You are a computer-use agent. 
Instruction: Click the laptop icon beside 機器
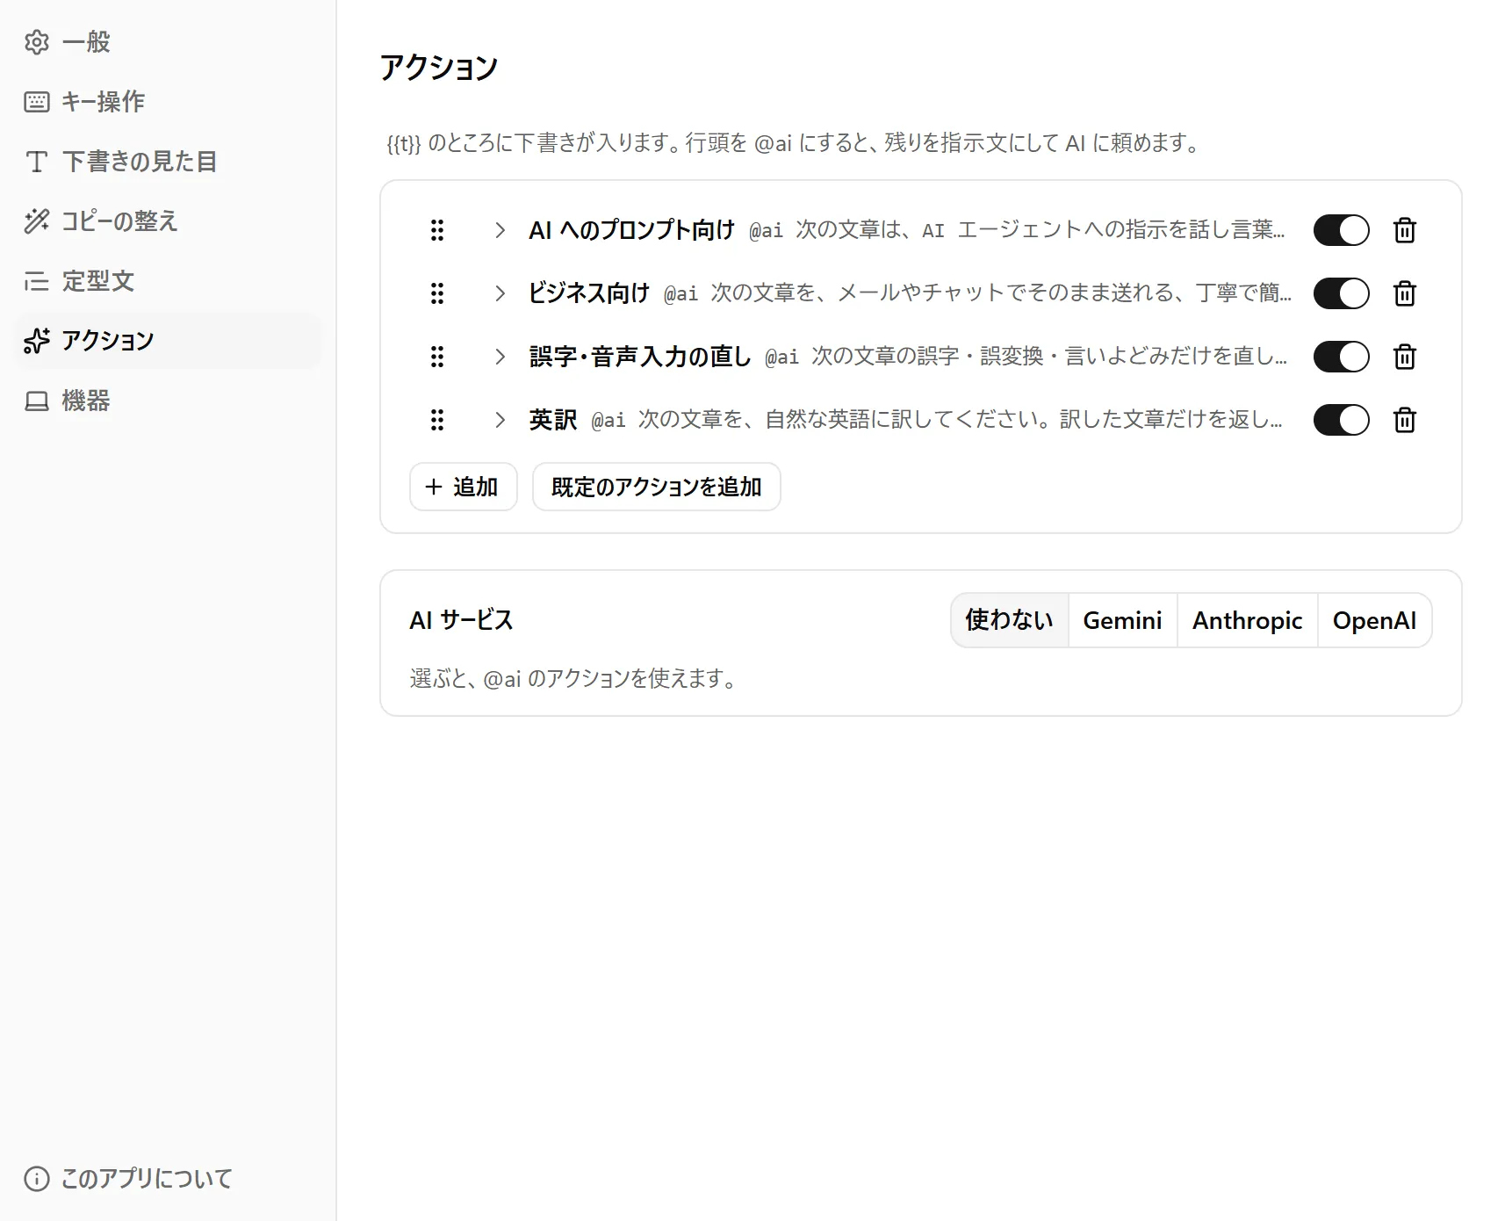37,401
